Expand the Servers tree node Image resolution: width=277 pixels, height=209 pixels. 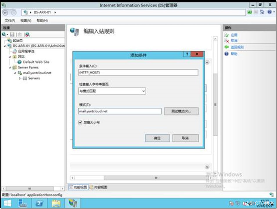[20, 78]
